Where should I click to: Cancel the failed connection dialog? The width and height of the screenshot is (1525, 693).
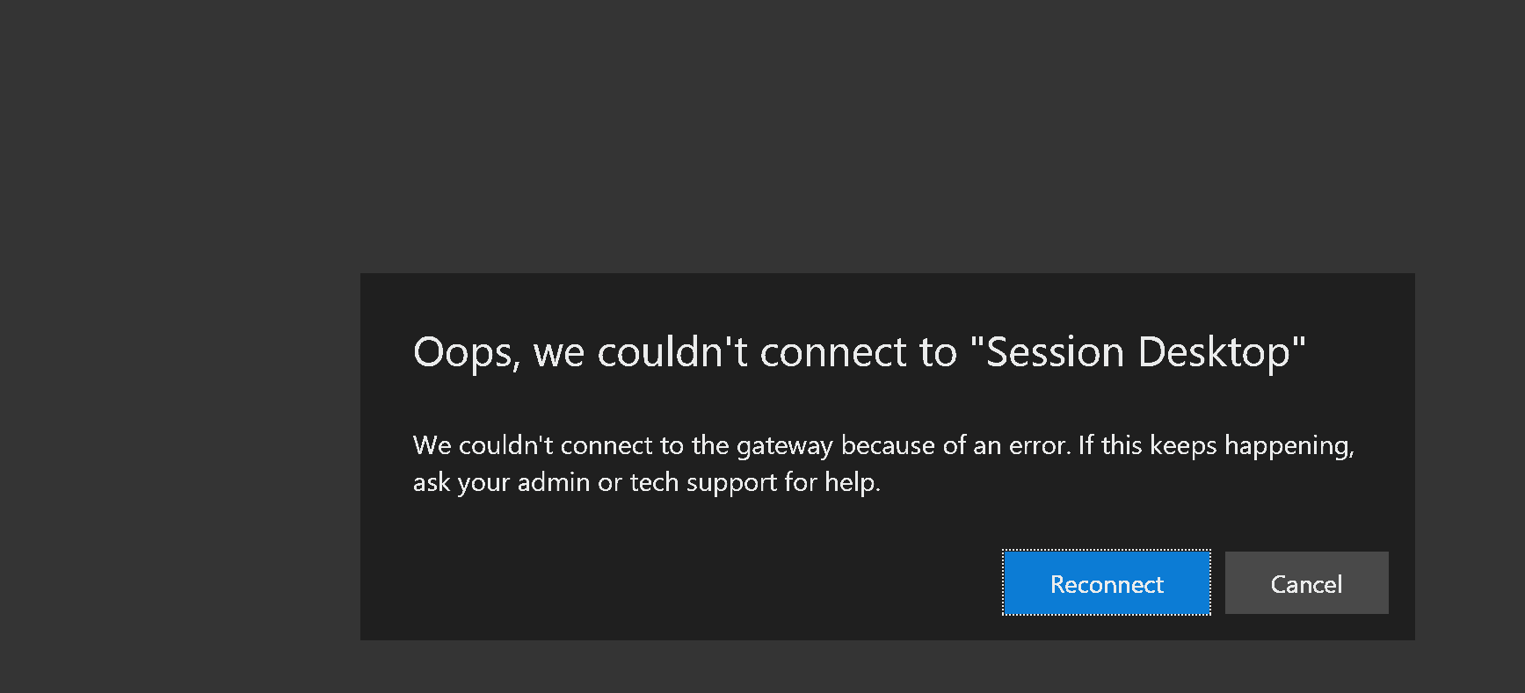click(x=1306, y=583)
